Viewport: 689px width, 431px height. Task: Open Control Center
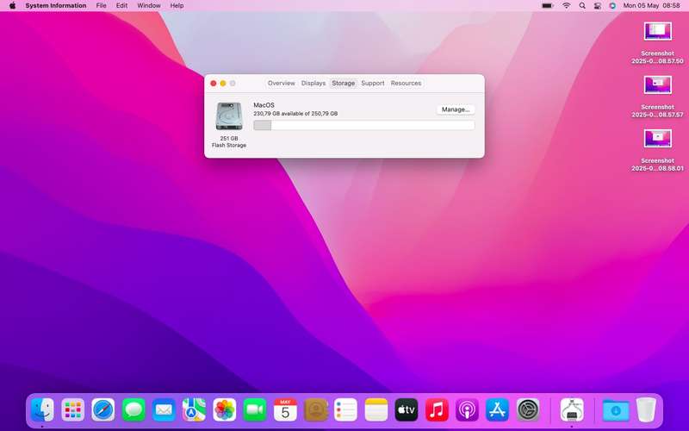click(x=597, y=6)
